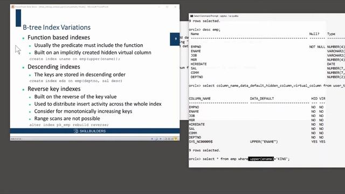Click the 'create index uname on emp' code line

coord(75,59)
